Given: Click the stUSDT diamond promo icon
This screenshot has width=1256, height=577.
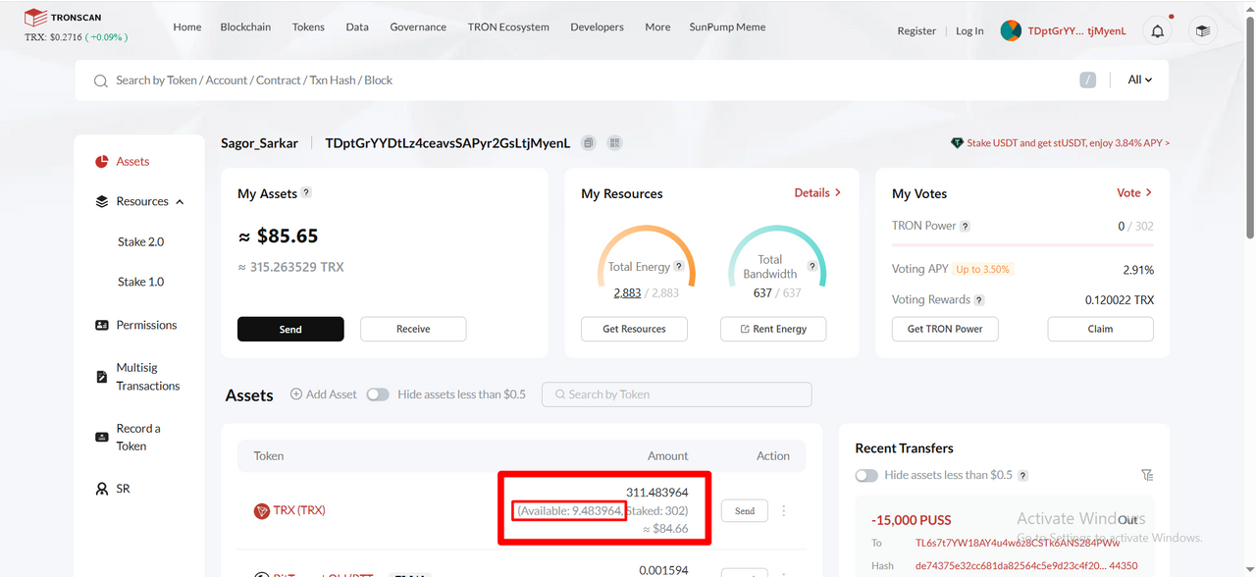Looking at the screenshot, I should [957, 143].
